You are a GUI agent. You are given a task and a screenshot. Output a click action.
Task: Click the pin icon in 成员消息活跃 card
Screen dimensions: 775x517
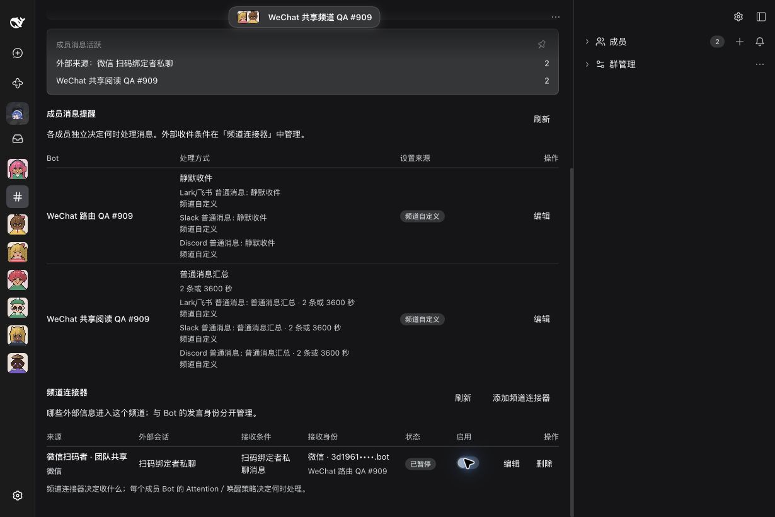click(542, 44)
